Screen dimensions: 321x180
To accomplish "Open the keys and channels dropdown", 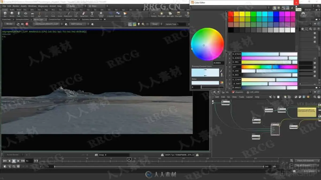I will (307, 161).
